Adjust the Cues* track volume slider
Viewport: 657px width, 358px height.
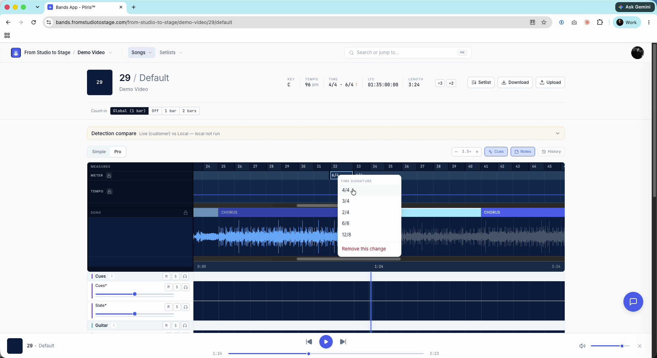pyautogui.click(x=135, y=294)
